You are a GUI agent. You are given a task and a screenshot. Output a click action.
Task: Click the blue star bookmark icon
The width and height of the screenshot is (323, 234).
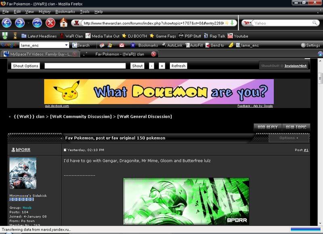pos(133,45)
